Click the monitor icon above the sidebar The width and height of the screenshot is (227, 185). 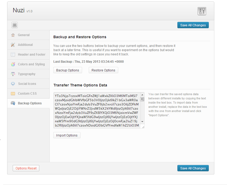15,25
